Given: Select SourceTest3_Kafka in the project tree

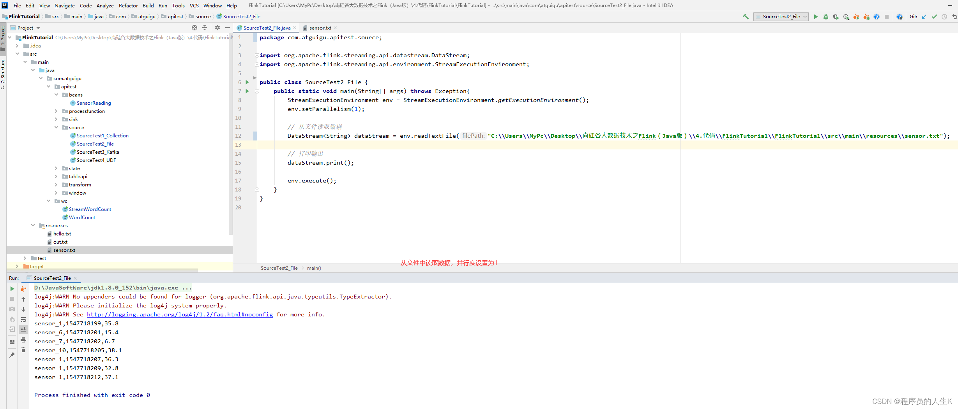Looking at the screenshot, I should (x=98, y=152).
